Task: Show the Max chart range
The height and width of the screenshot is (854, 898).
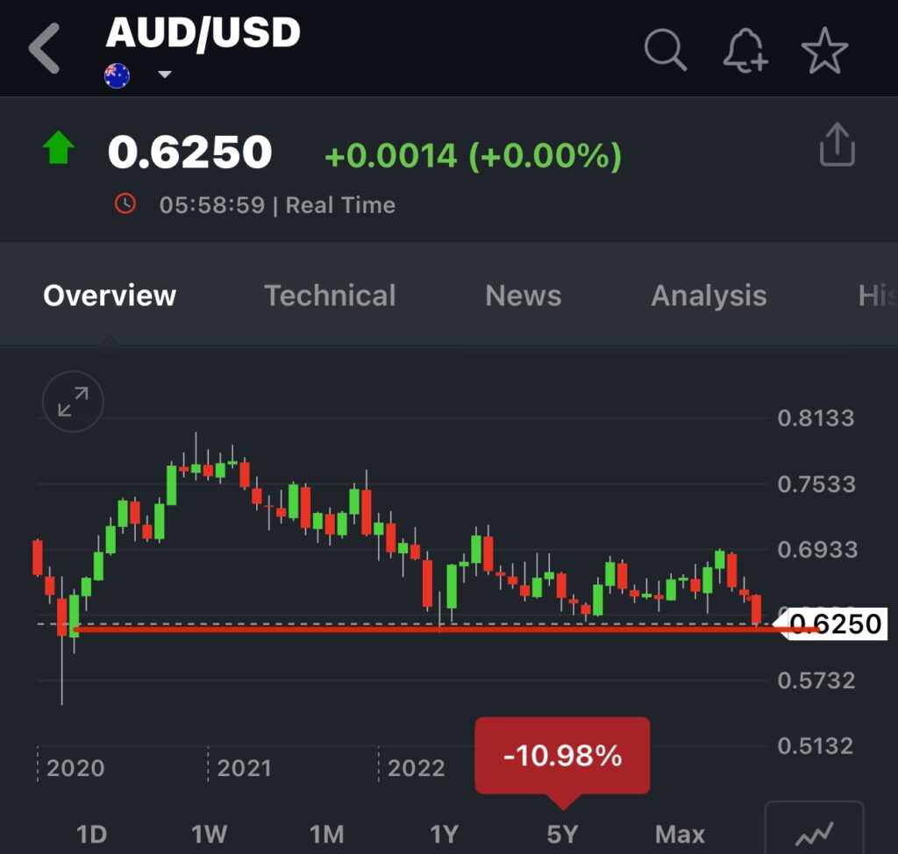Action: coord(680,833)
